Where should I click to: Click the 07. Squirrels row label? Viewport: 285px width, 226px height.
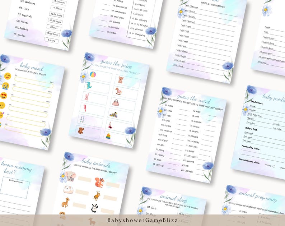tap(25, 15)
